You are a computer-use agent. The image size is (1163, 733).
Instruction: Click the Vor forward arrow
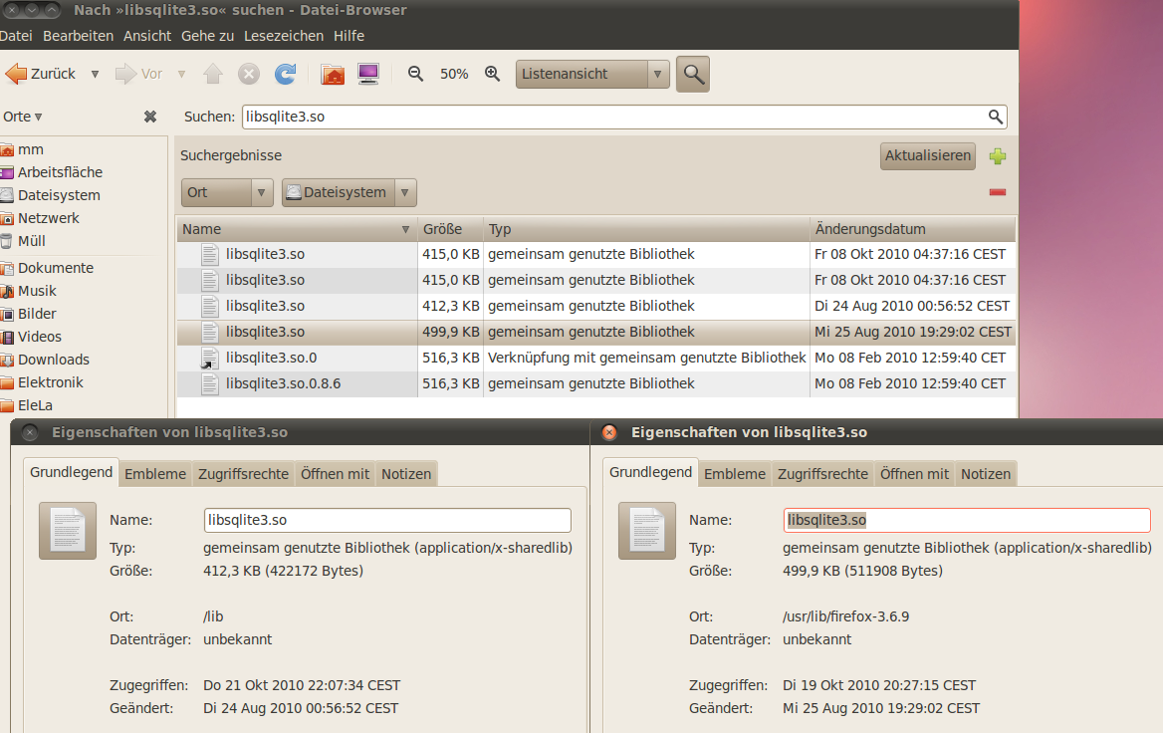[138, 74]
